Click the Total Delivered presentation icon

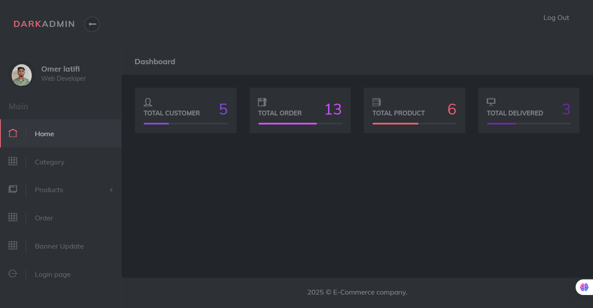coord(491,102)
